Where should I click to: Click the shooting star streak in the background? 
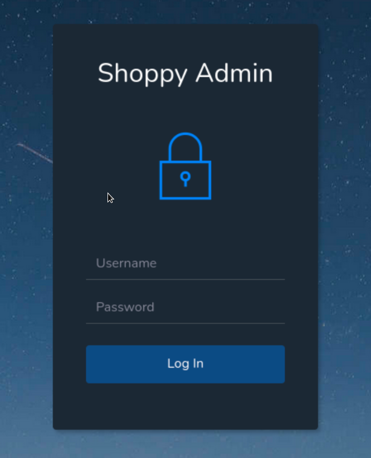(35, 153)
